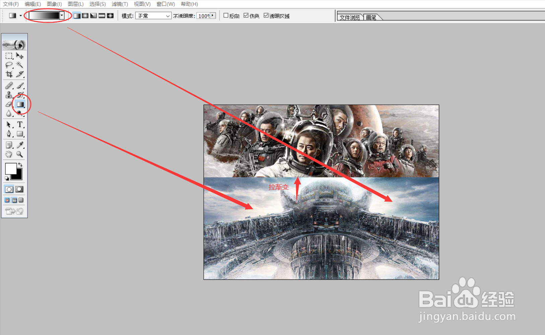Select the Crop tool
Viewport: 545px width, 335px height.
9,74
